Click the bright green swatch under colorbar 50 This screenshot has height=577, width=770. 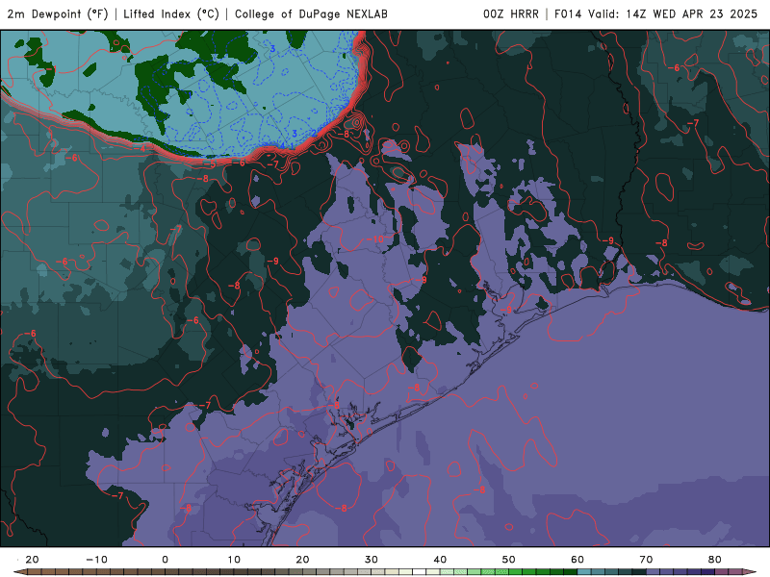pos(516,571)
